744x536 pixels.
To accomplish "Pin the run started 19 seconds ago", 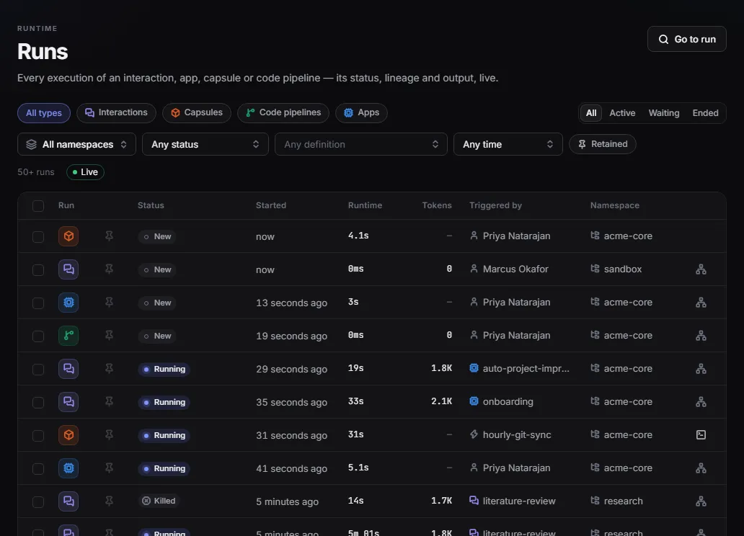I will point(109,335).
